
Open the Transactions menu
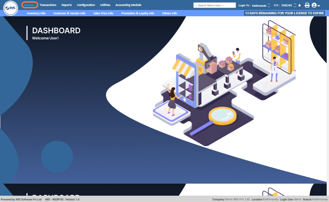pyautogui.click(x=48, y=5)
